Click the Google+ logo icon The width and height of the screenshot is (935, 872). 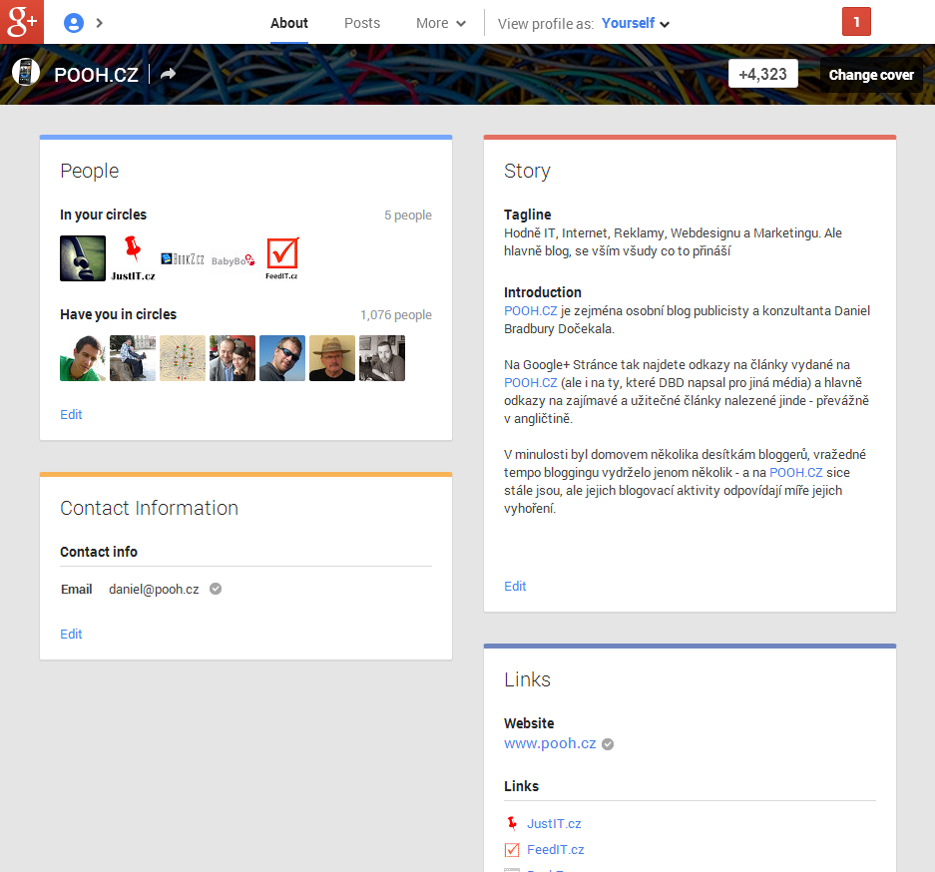coord(21,21)
